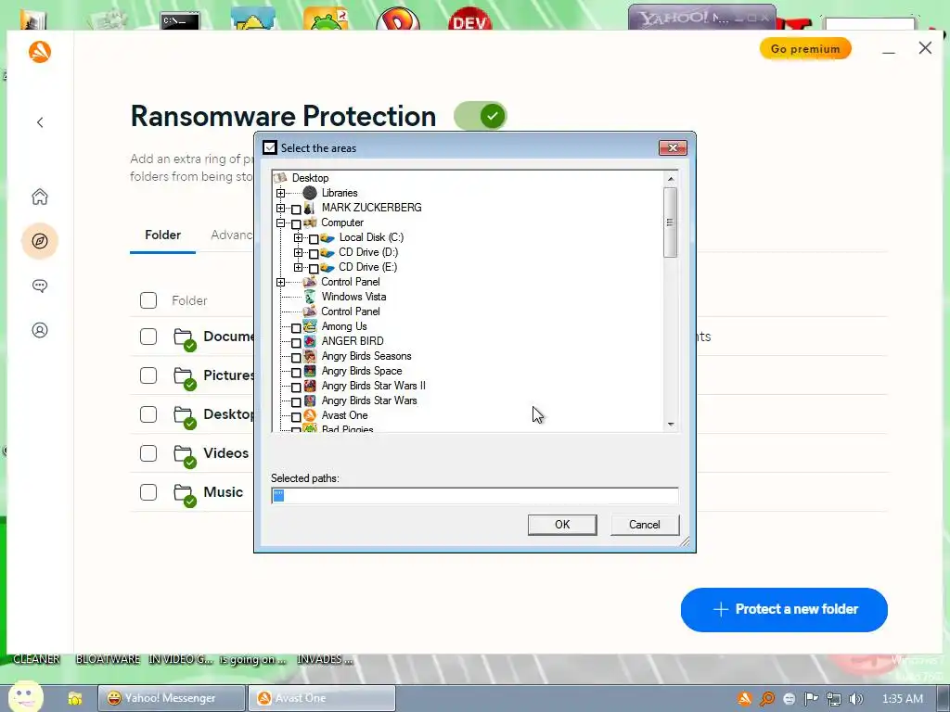This screenshot has height=712, width=950.
Task: Go back using the left arrow icon
Action: pyautogui.click(x=40, y=122)
